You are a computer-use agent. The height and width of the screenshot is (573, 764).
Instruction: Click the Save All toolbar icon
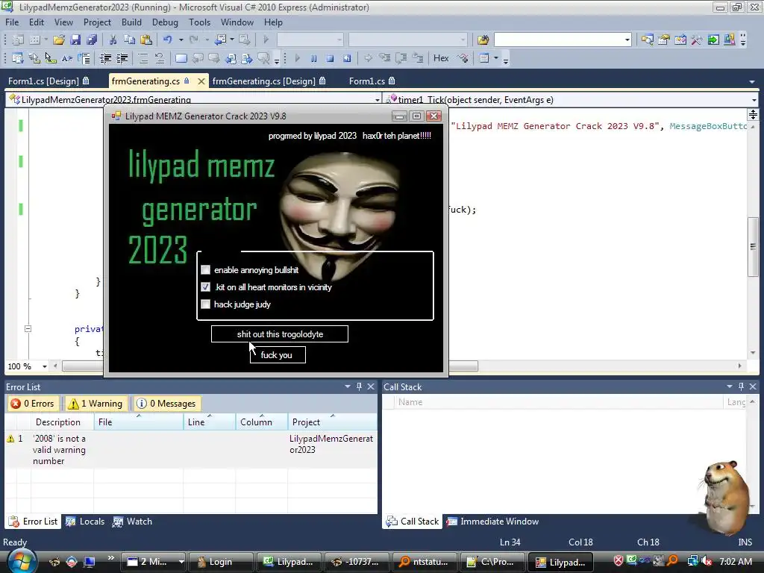click(x=92, y=40)
